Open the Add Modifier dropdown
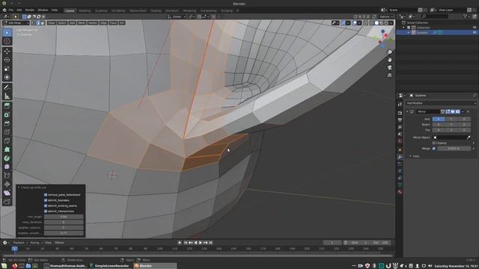479x269 pixels. 441,103
